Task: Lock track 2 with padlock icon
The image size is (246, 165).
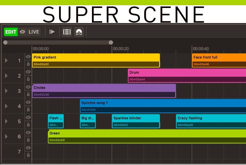Action: 28,79
